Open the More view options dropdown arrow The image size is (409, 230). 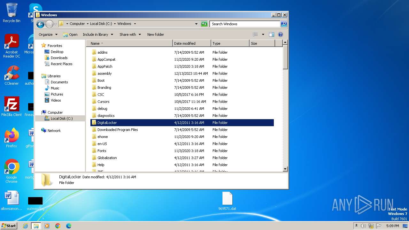[x=263, y=34]
